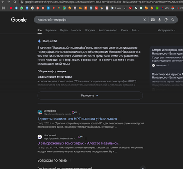Open the blue chat message bookmark
183x169 pixels.
[x=27, y=8]
